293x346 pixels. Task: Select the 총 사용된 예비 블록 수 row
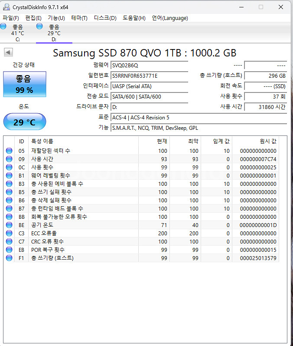coord(141,184)
